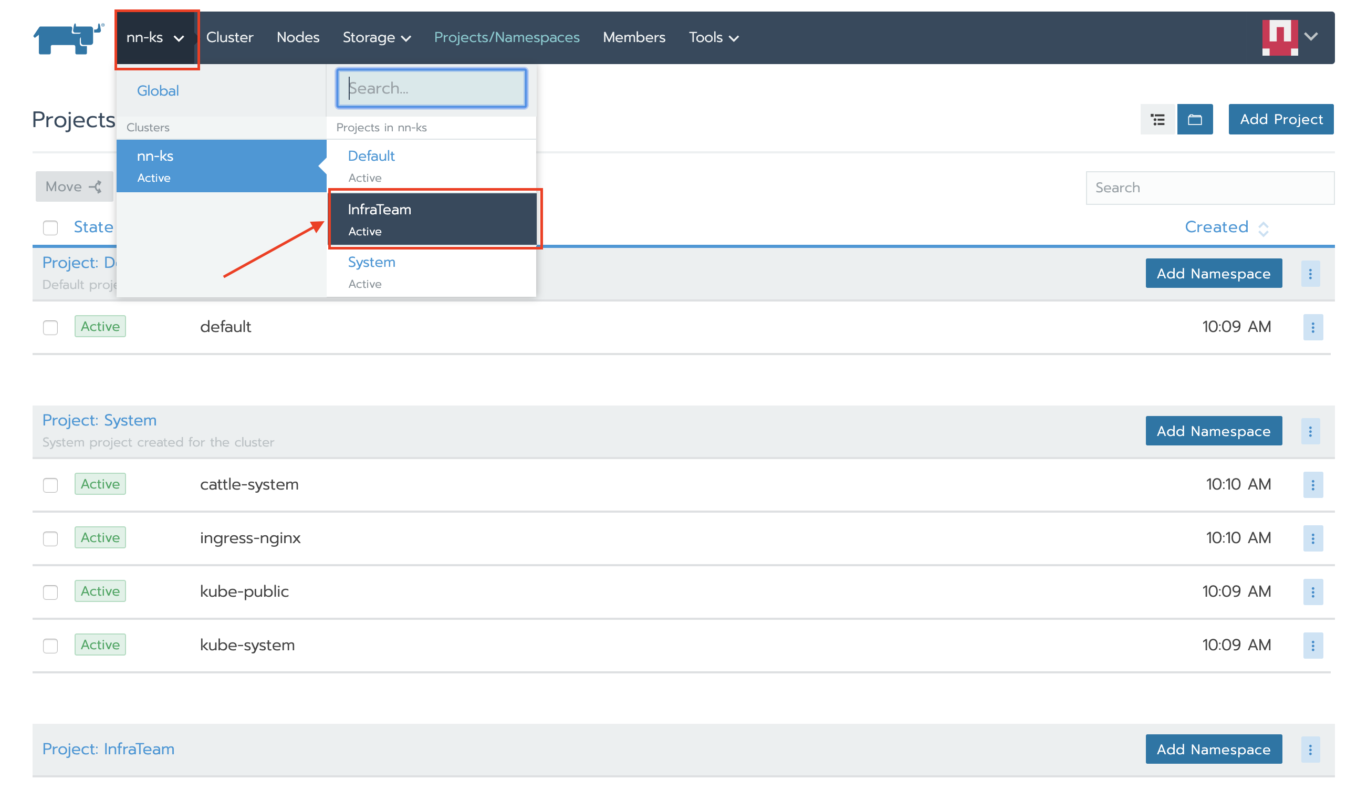The width and height of the screenshot is (1357, 790).
Task: Check the cattle-system namespace checkbox
Action: 50,485
